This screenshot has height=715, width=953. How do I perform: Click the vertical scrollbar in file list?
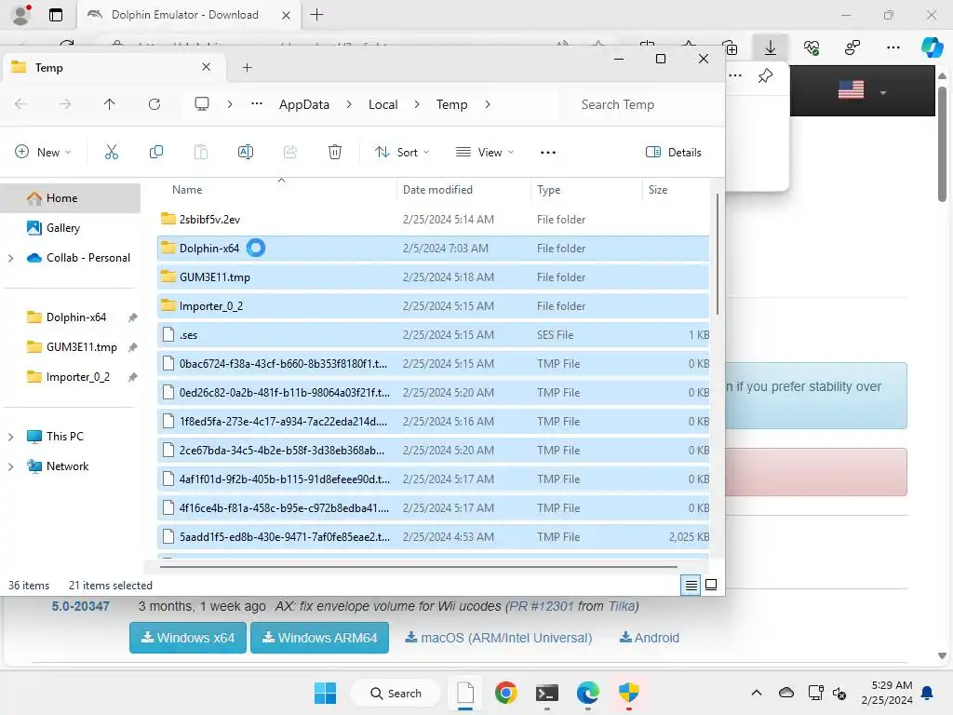(x=718, y=253)
